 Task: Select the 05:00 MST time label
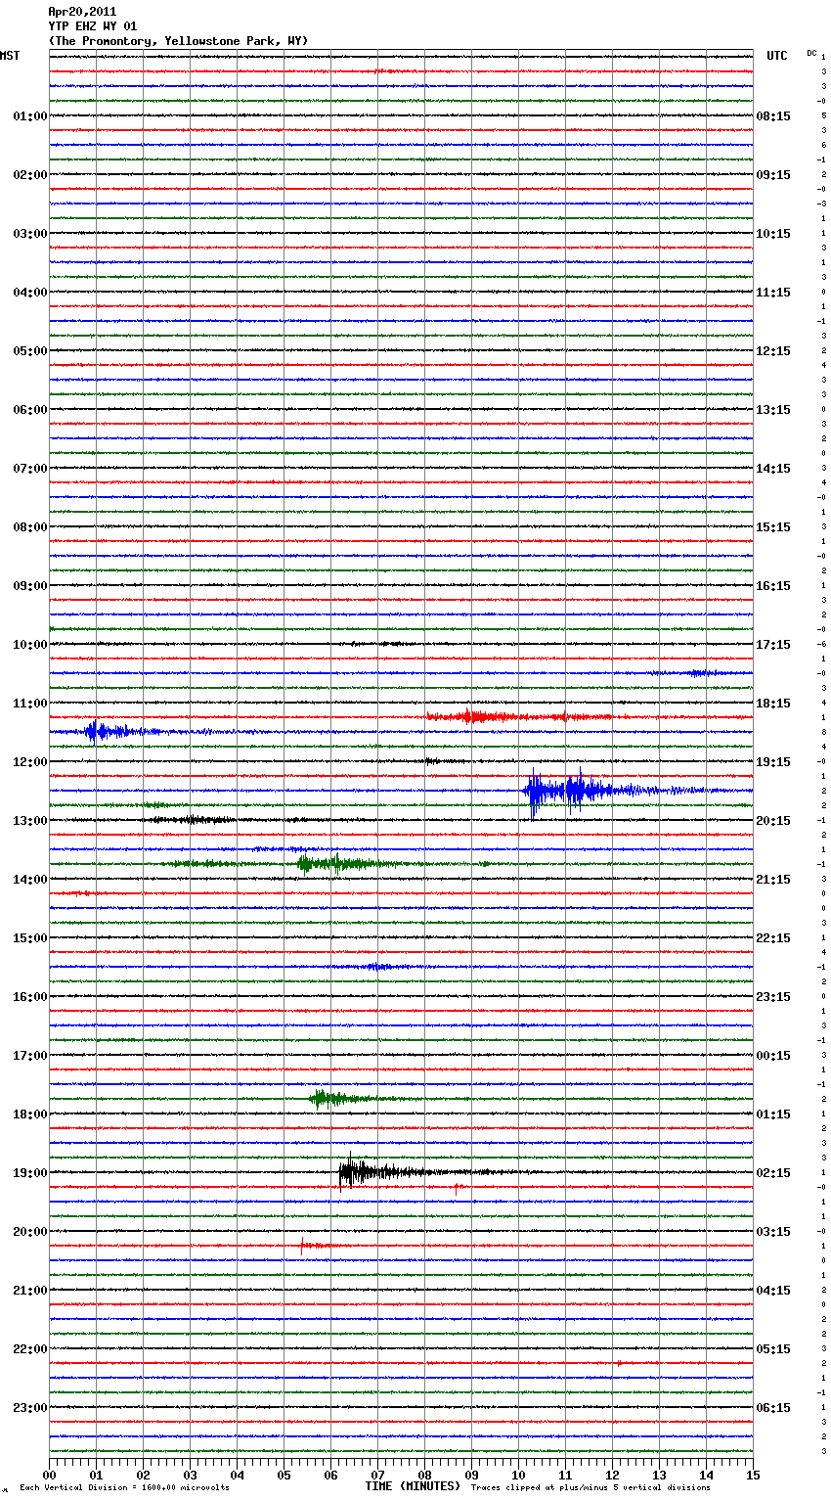tap(30, 351)
